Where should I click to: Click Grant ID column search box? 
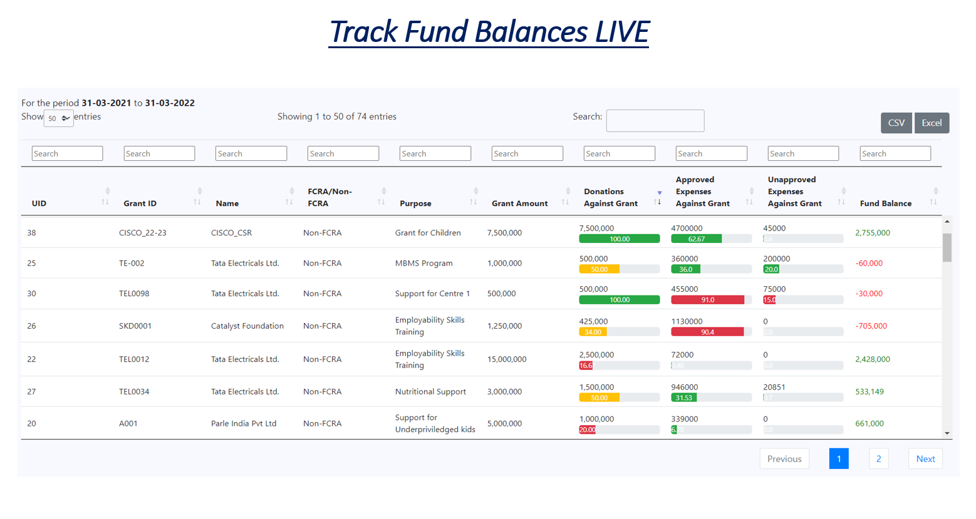tap(160, 153)
